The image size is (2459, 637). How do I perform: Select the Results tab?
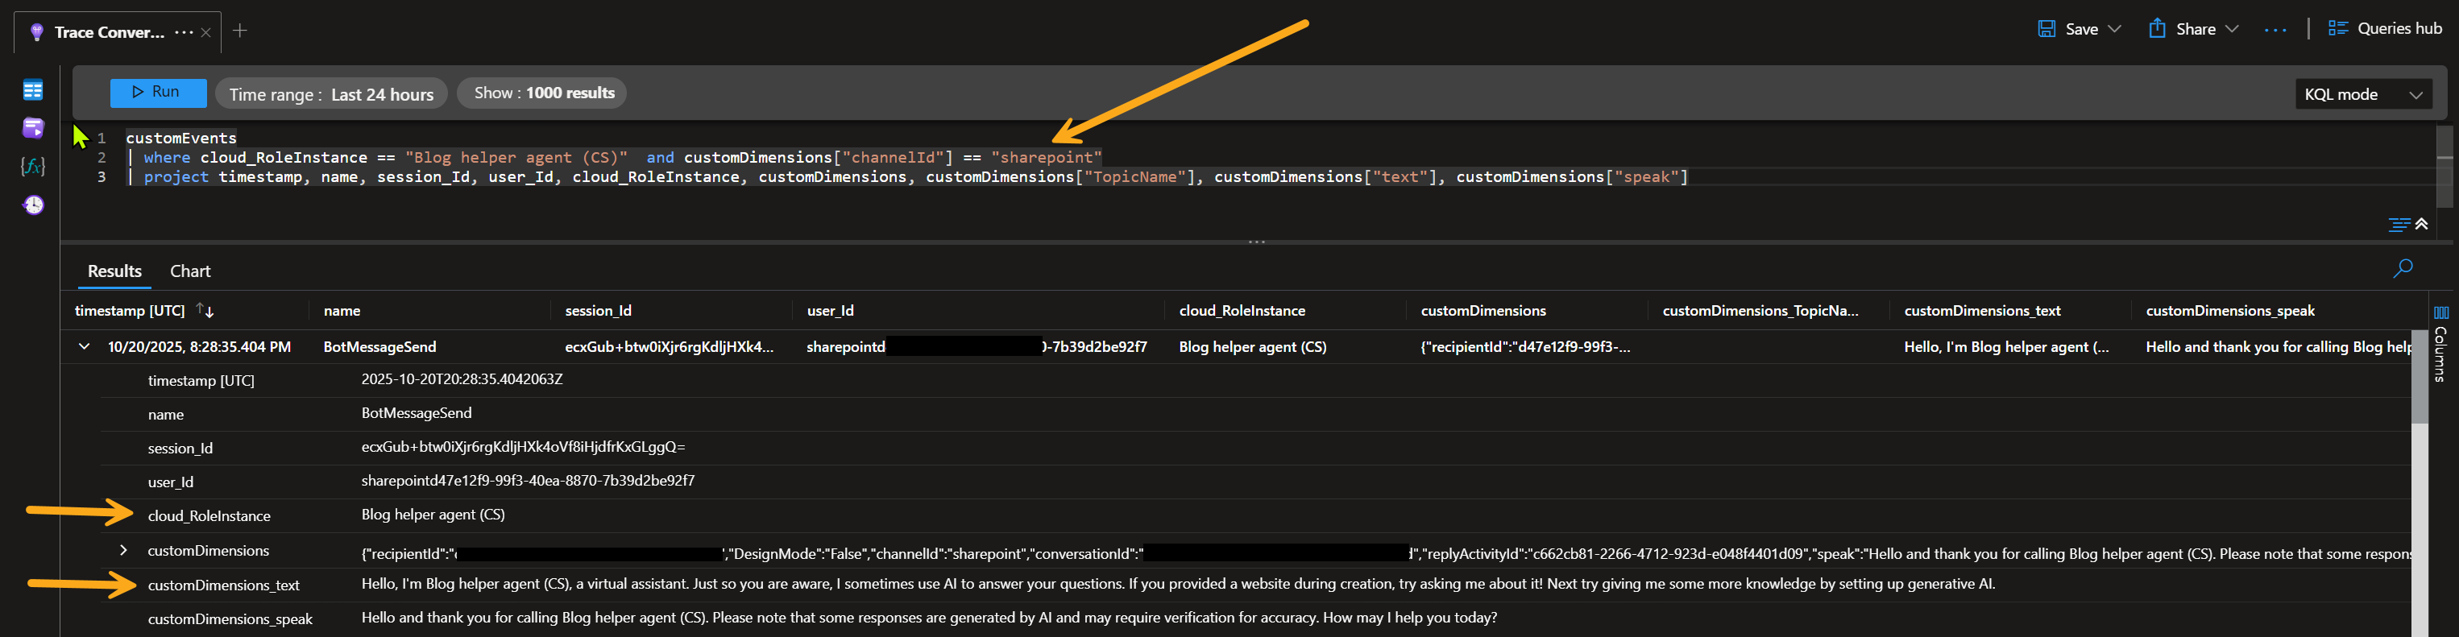coord(114,271)
